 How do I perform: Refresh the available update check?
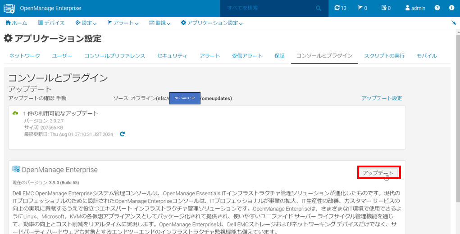pyautogui.click(x=123, y=134)
